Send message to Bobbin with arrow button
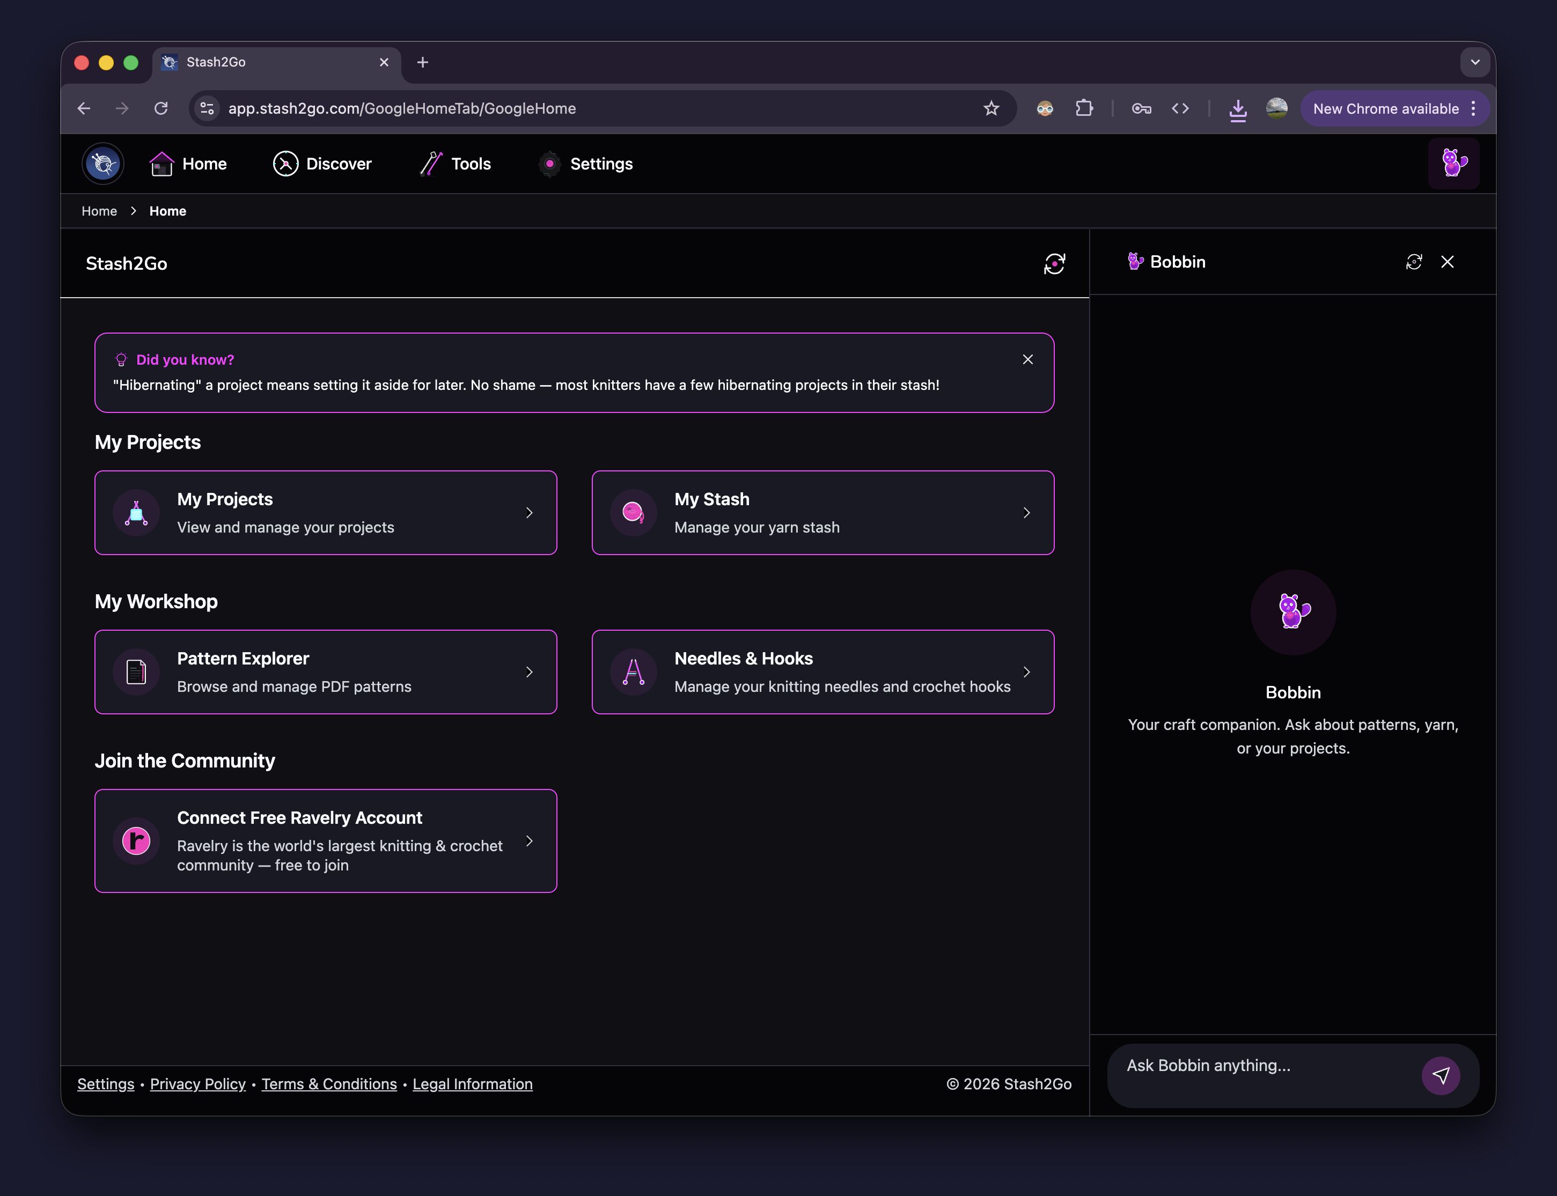Image resolution: width=1557 pixels, height=1196 pixels. click(1440, 1075)
